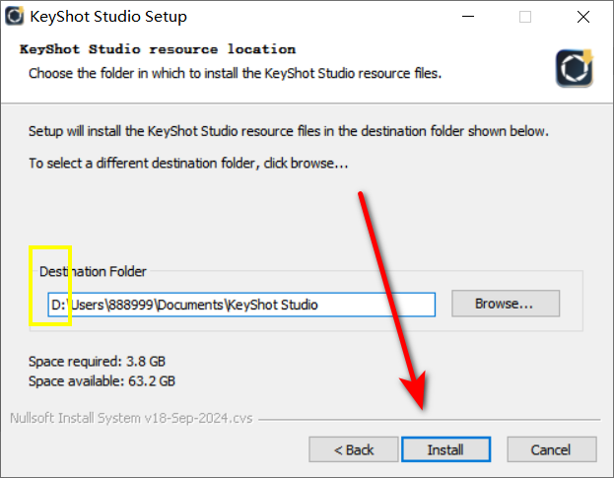
Task: Click the To select a different destination text
Action: (x=188, y=163)
